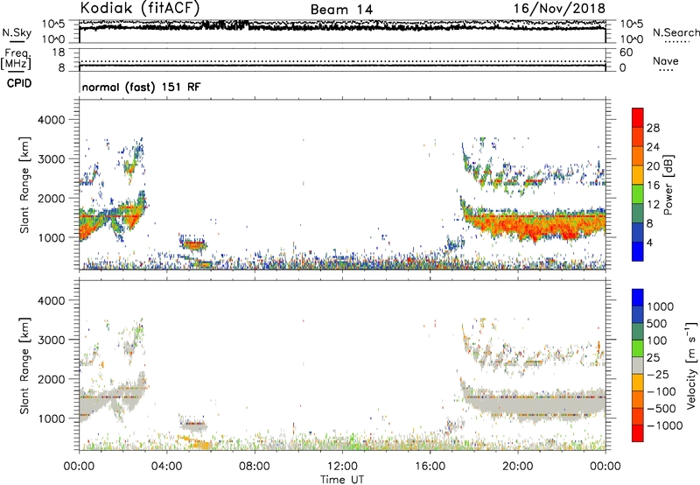Click the '3000' tick on velocity panel
700x485 pixels.
click(51, 340)
